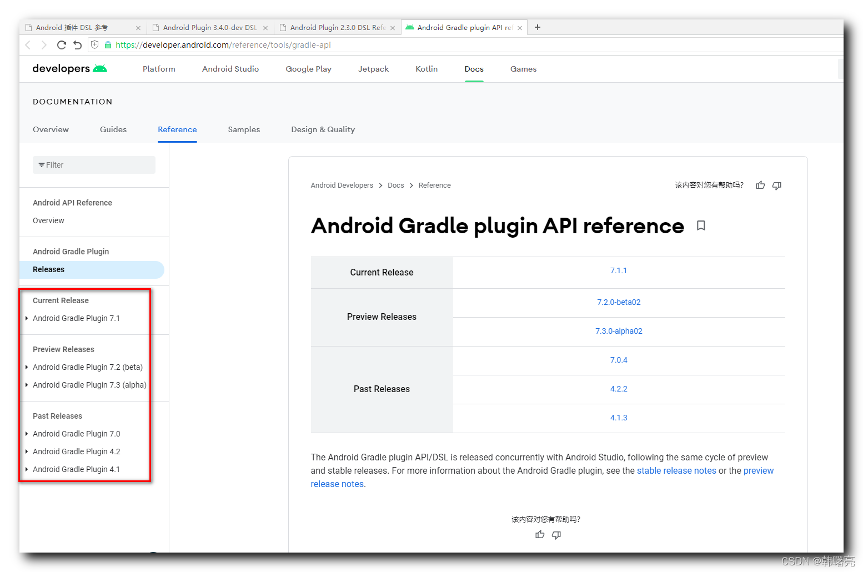Reload the page with refresh icon
This screenshot has width=863, height=572.
62,45
